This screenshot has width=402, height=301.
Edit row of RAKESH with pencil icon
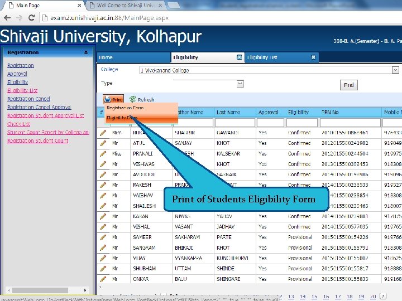103,185
